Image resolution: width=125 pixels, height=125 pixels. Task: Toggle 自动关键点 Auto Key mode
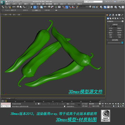[x=85, y=104]
